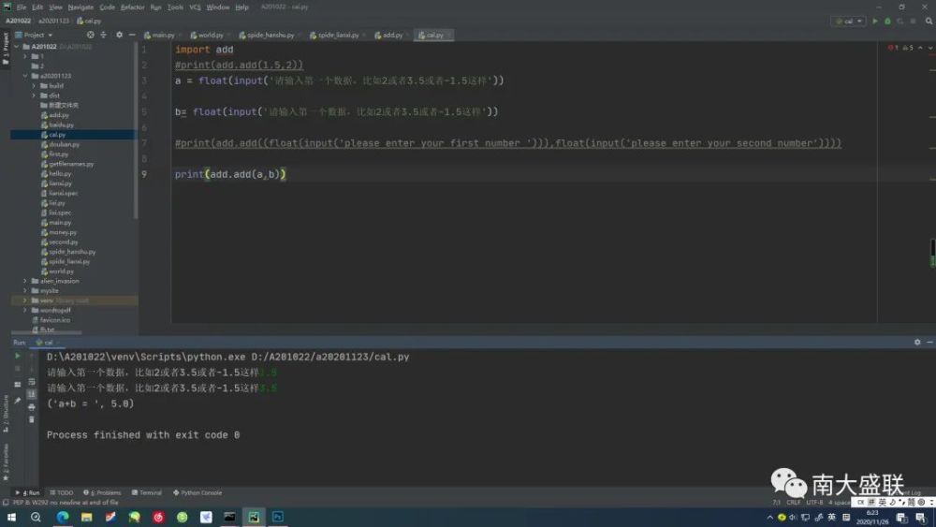Open the Python Console tool window
936x527 pixels.
click(197, 493)
